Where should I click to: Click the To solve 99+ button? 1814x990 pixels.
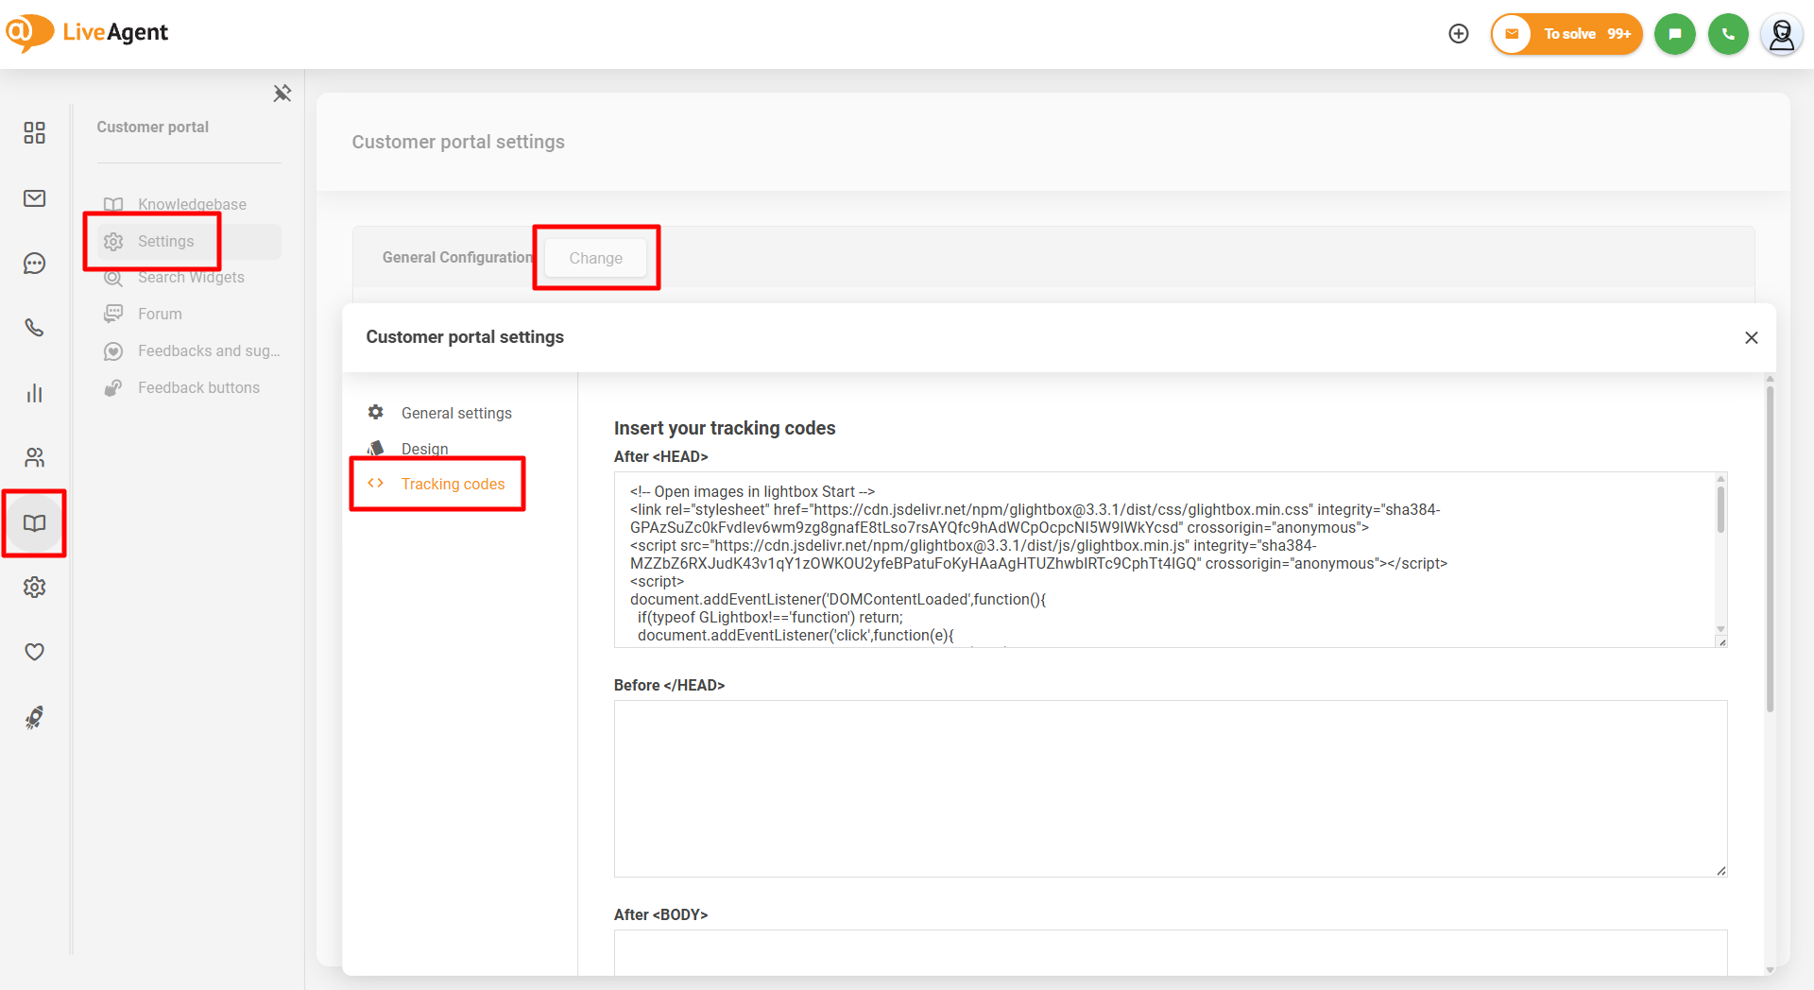click(x=1567, y=34)
